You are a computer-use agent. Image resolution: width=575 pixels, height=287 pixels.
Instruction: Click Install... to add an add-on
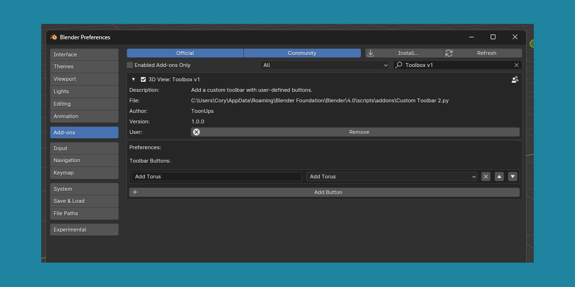[404, 53]
